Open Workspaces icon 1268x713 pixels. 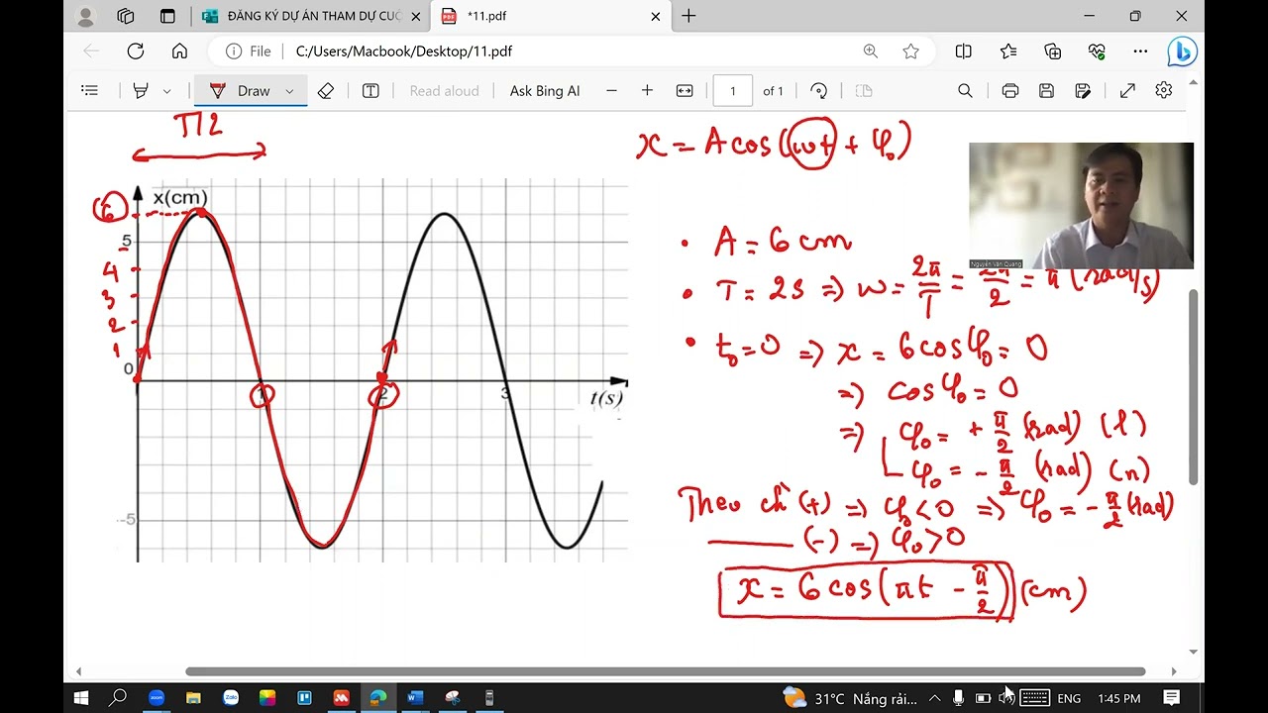126,16
